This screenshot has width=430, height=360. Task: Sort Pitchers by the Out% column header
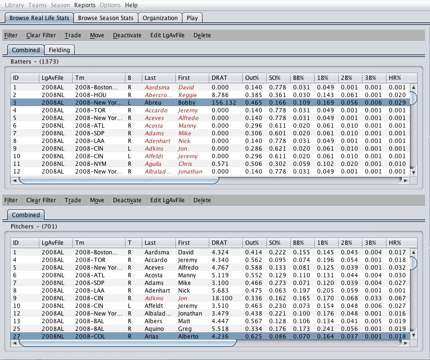(254, 242)
